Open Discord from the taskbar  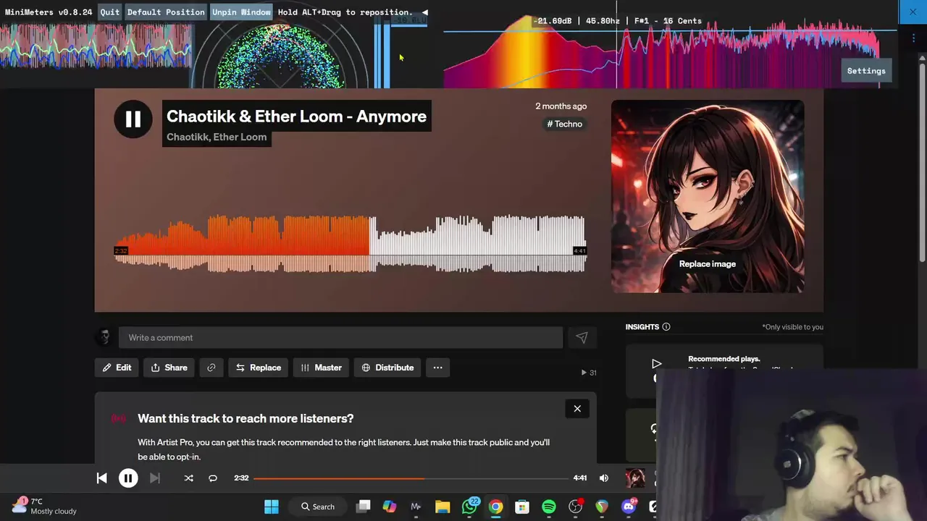(629, 507)
